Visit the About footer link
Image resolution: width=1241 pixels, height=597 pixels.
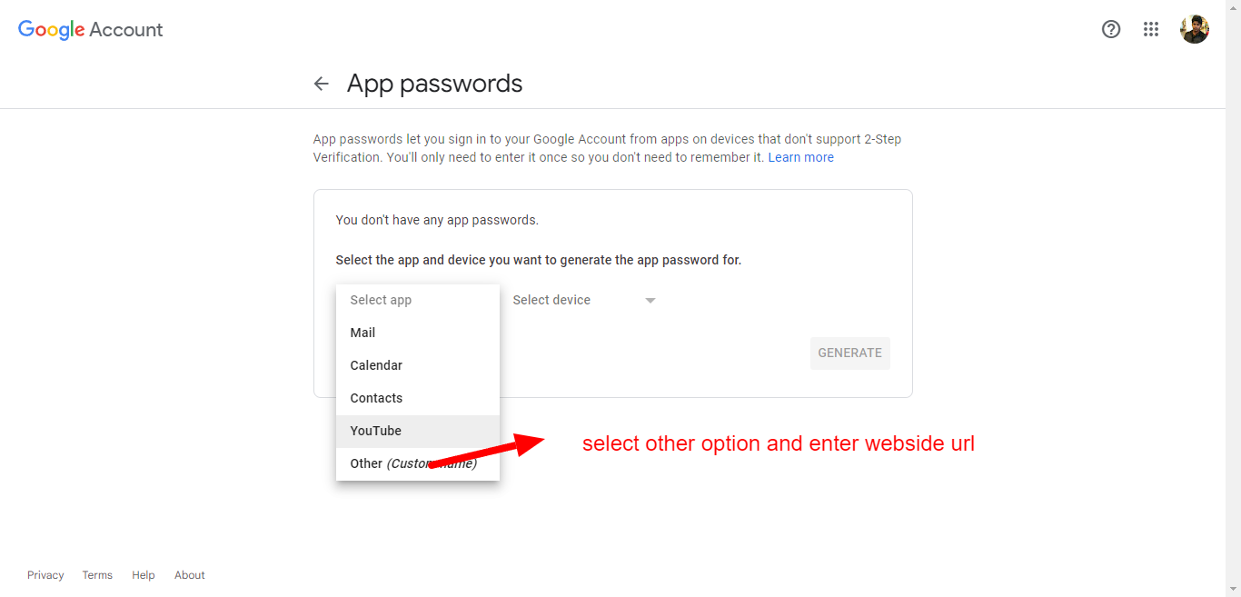(x=190, y=575)
